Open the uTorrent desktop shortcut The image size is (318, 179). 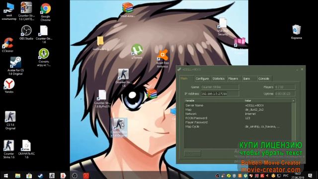pyautogui.click(x=137, y=52)
